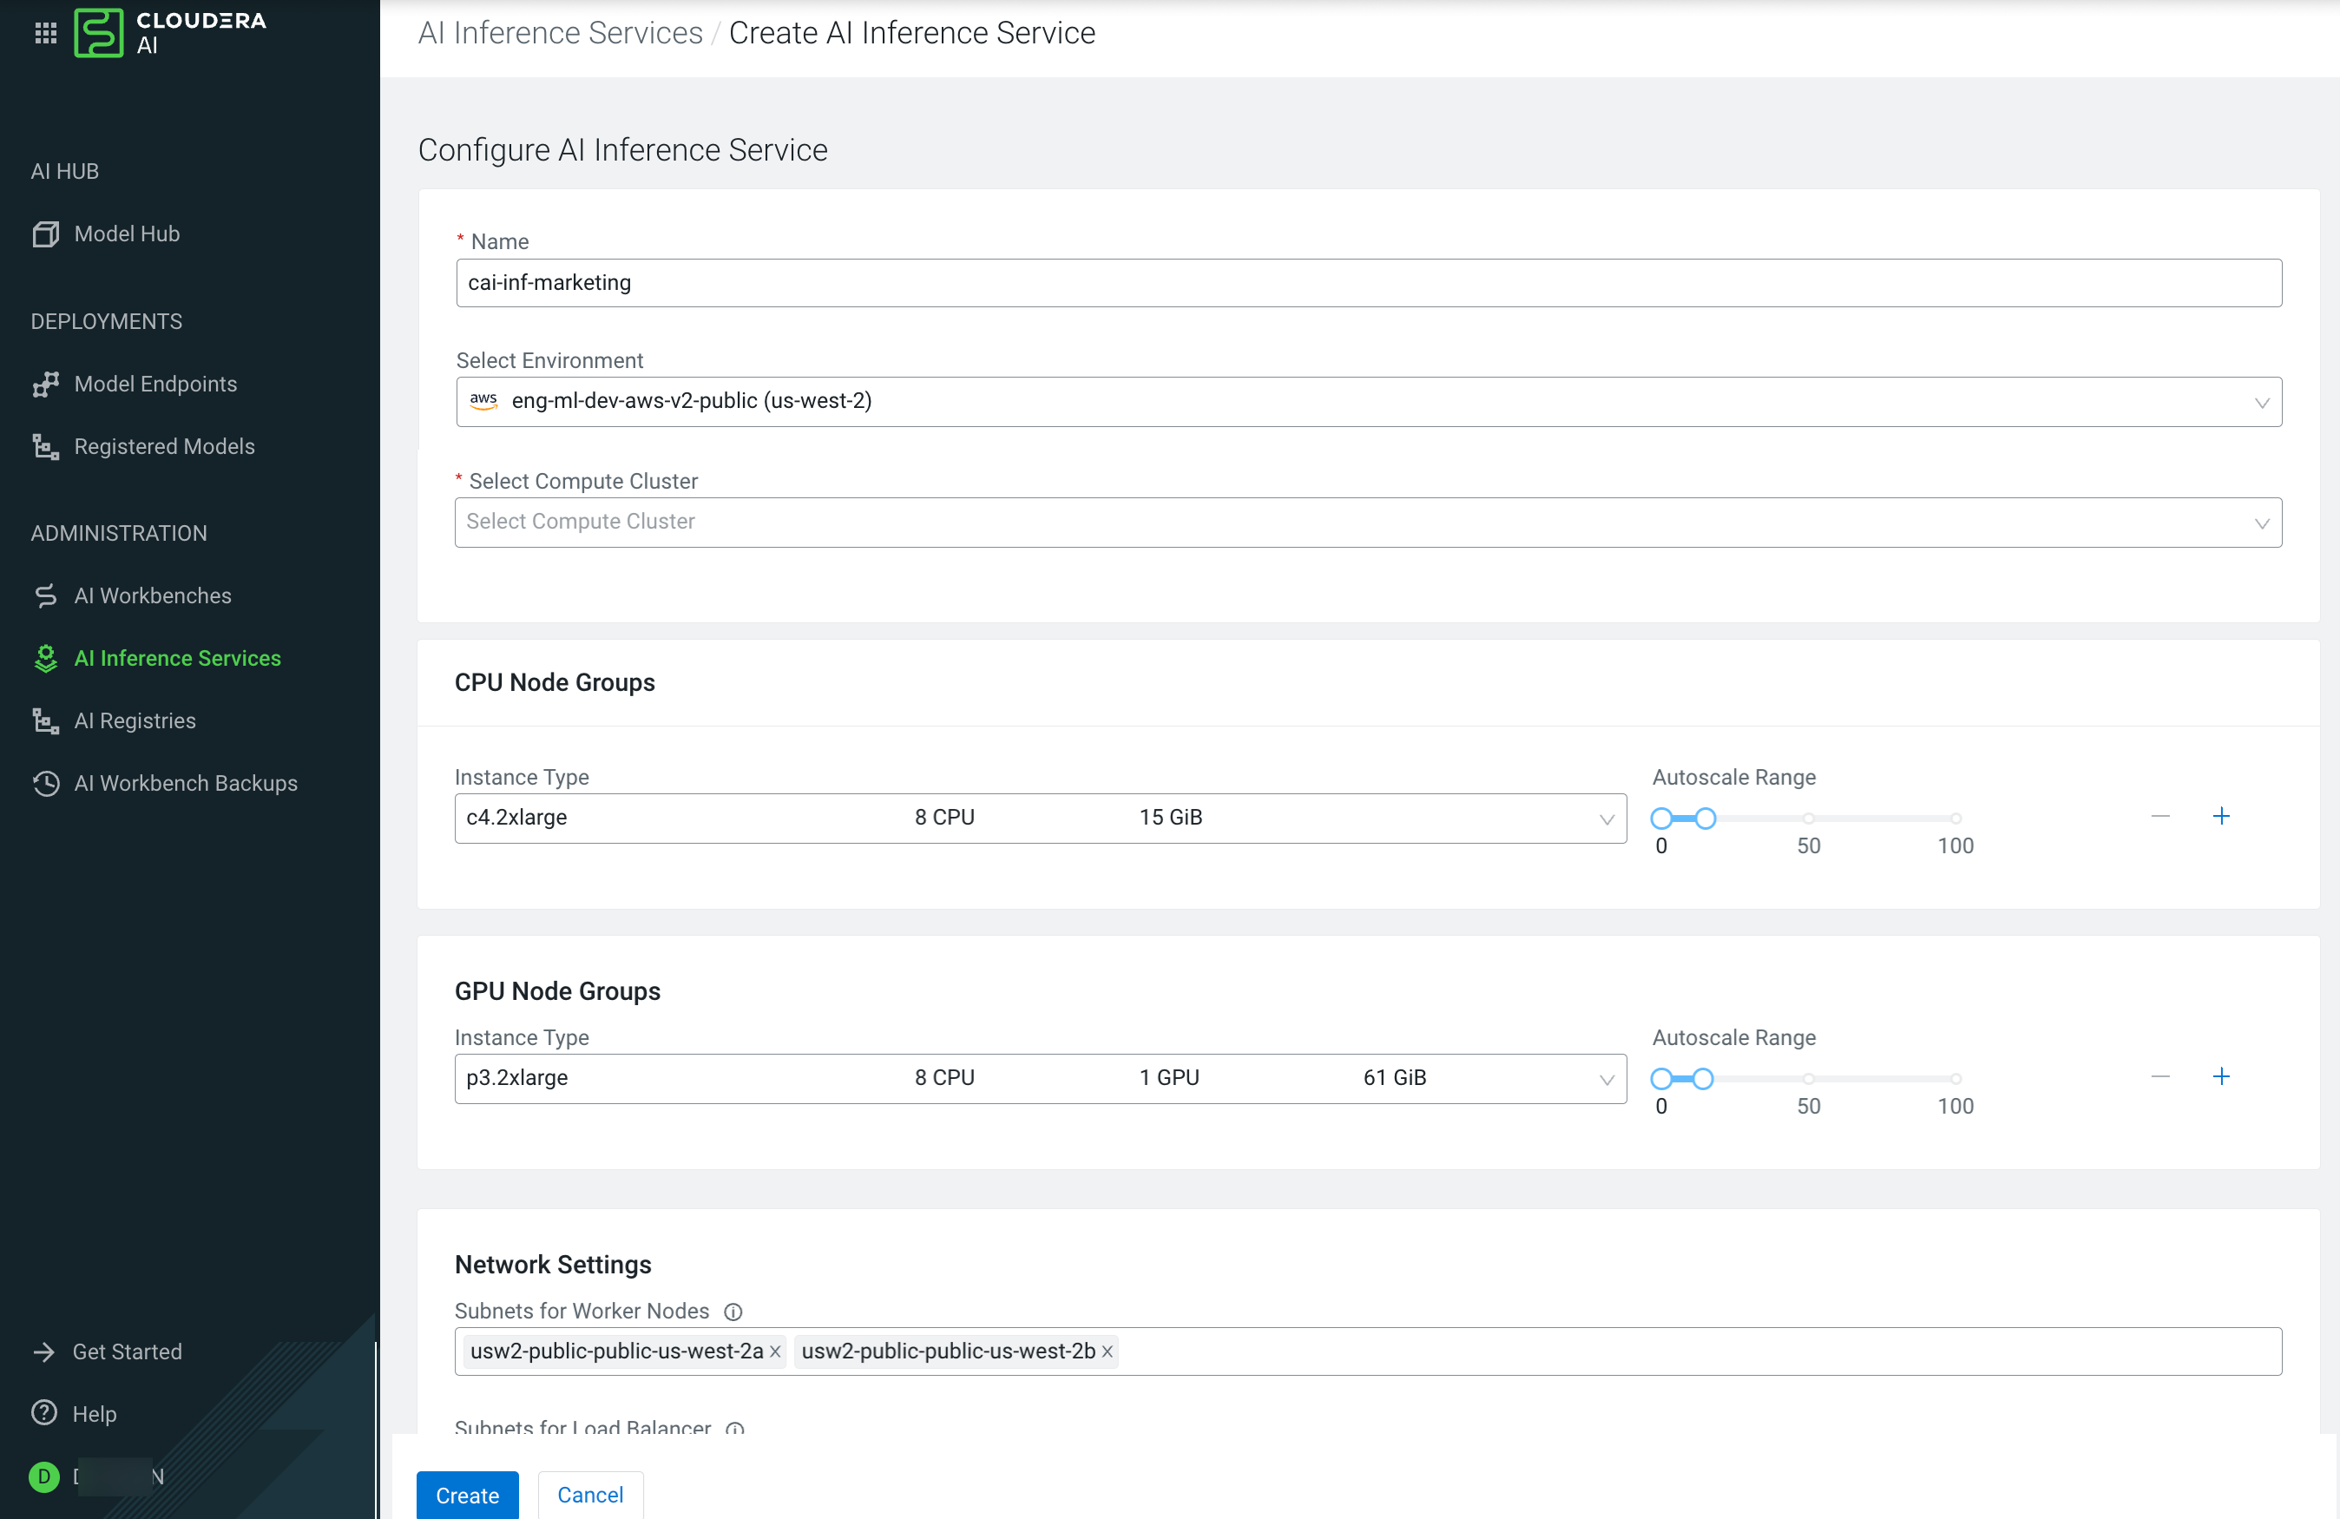Screen dimensions: 2340x1519
Task: Remove usw2-public-public-us-west-2b subnet tag
Action: [x=1108, y=1351]
